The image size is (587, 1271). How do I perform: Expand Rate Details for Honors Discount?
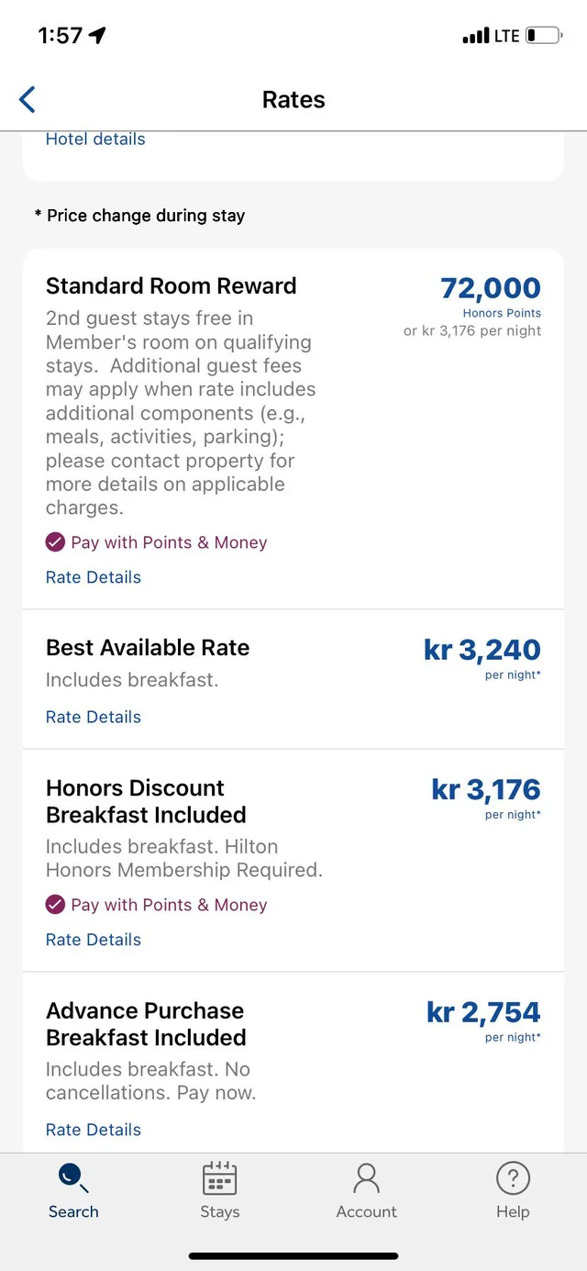[x=94, y=940]
